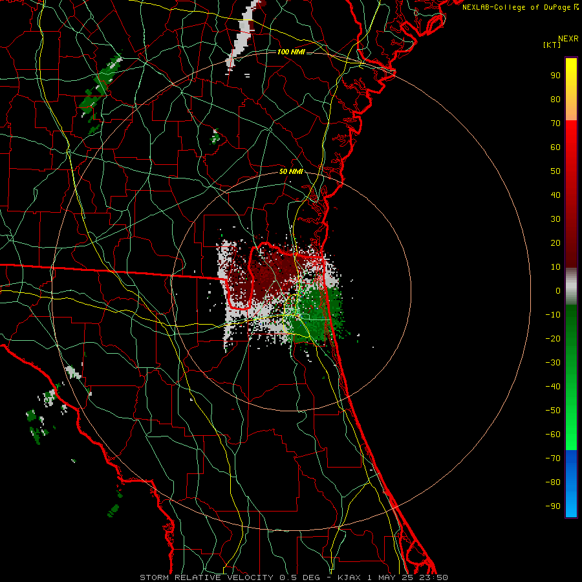Click the -50 knot label on the scale
The width and height of the screenshot is (582, 582).
[x=553, y=411]
